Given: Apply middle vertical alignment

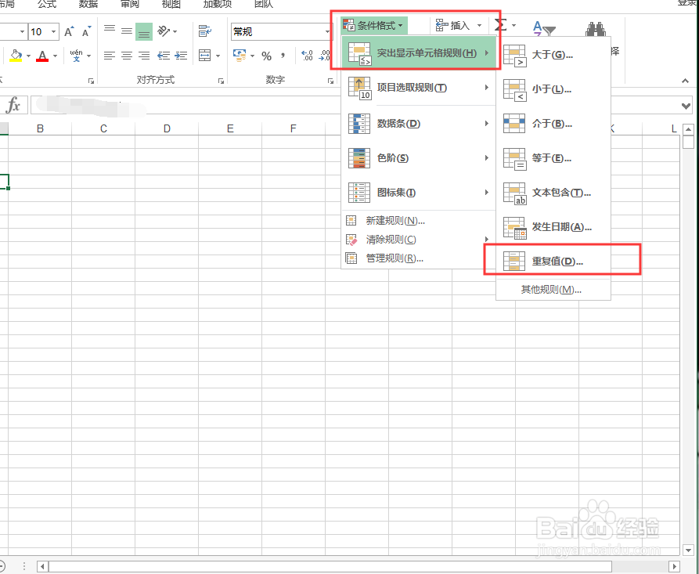Looking at the screenshot, I should pos(127,31).
